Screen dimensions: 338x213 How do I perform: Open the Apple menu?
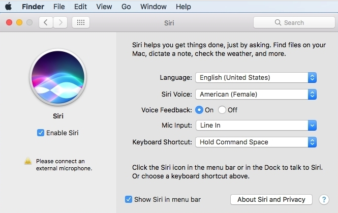click(x=9, y=7)
